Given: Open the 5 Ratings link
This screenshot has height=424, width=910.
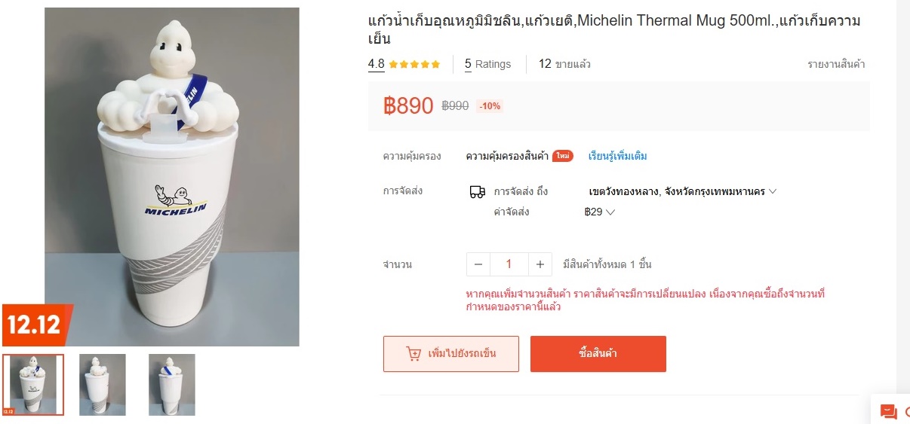Looking at the screenshot, I should pos(487,64).
